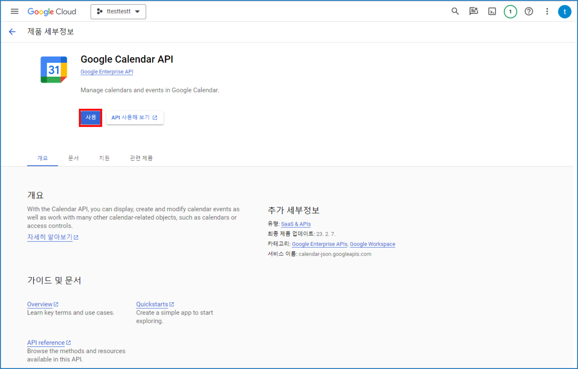
Task: Select the 관련 제품 tab
Action: coord(141,158)
